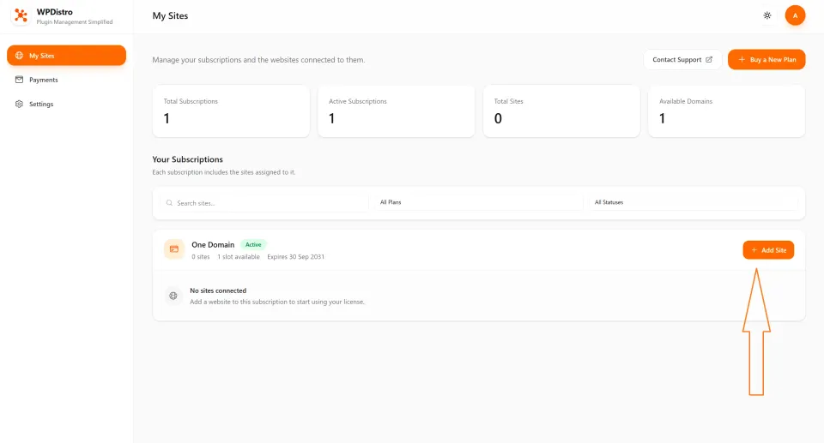Click the green Active status badge

tap(253, 244)
